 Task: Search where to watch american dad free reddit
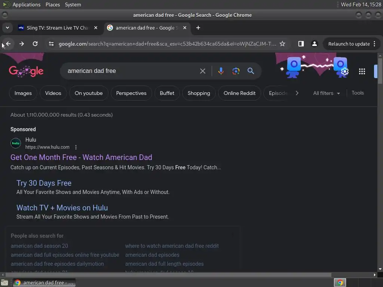[172, 246]
